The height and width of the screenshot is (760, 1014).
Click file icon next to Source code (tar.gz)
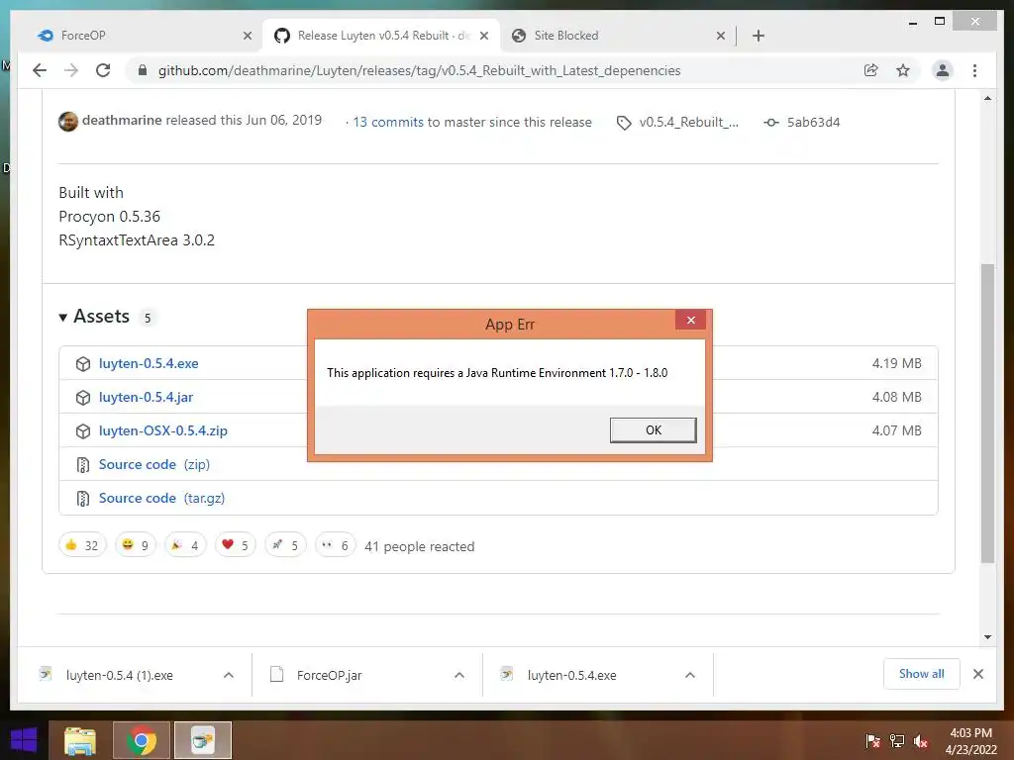tap(83, 499)
